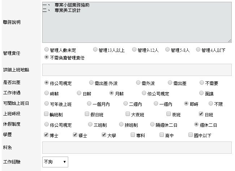Choose 管理4人以下 radio button
This screenshot has height=171, width=235.
198,50
